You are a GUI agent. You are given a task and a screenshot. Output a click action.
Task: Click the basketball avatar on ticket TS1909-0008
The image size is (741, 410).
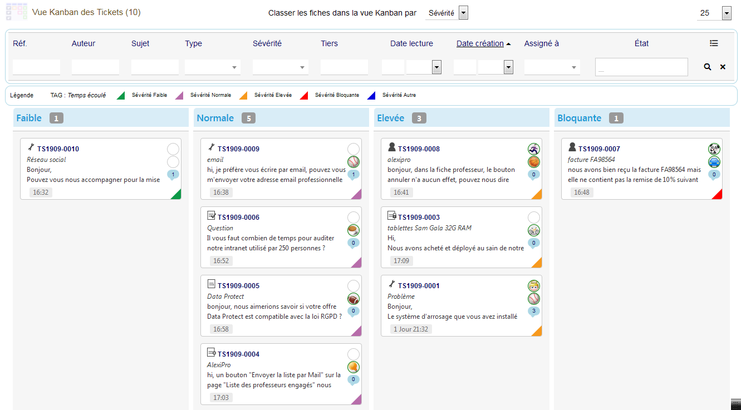point(534,162)
